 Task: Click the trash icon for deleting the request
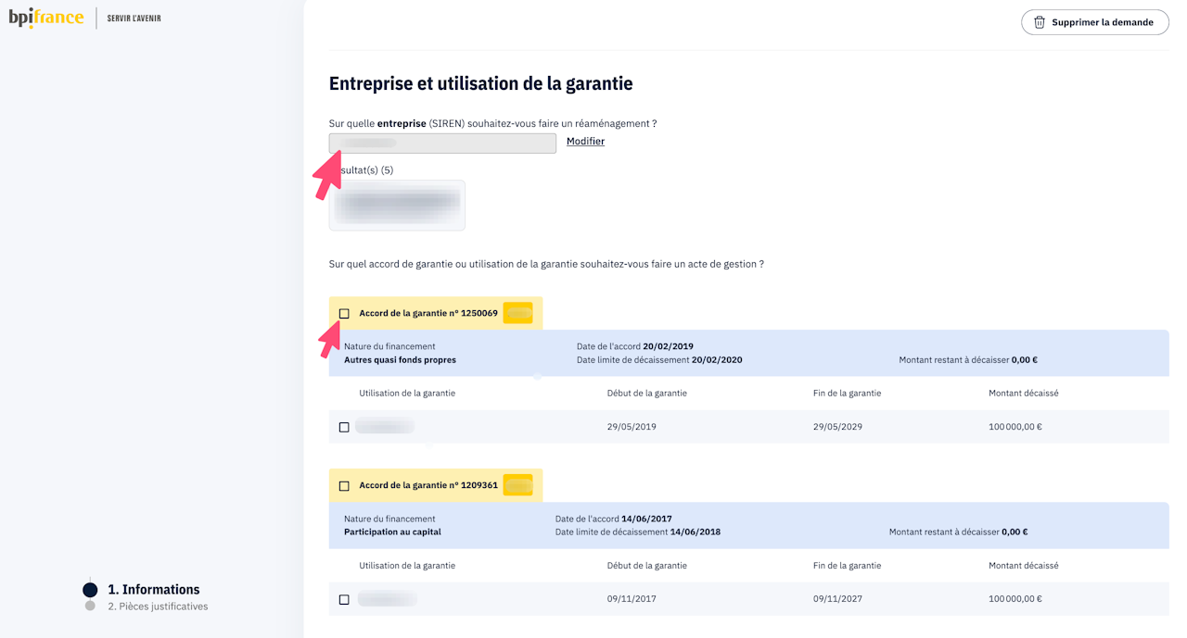pyautogui.click(x=1040, y=22)
